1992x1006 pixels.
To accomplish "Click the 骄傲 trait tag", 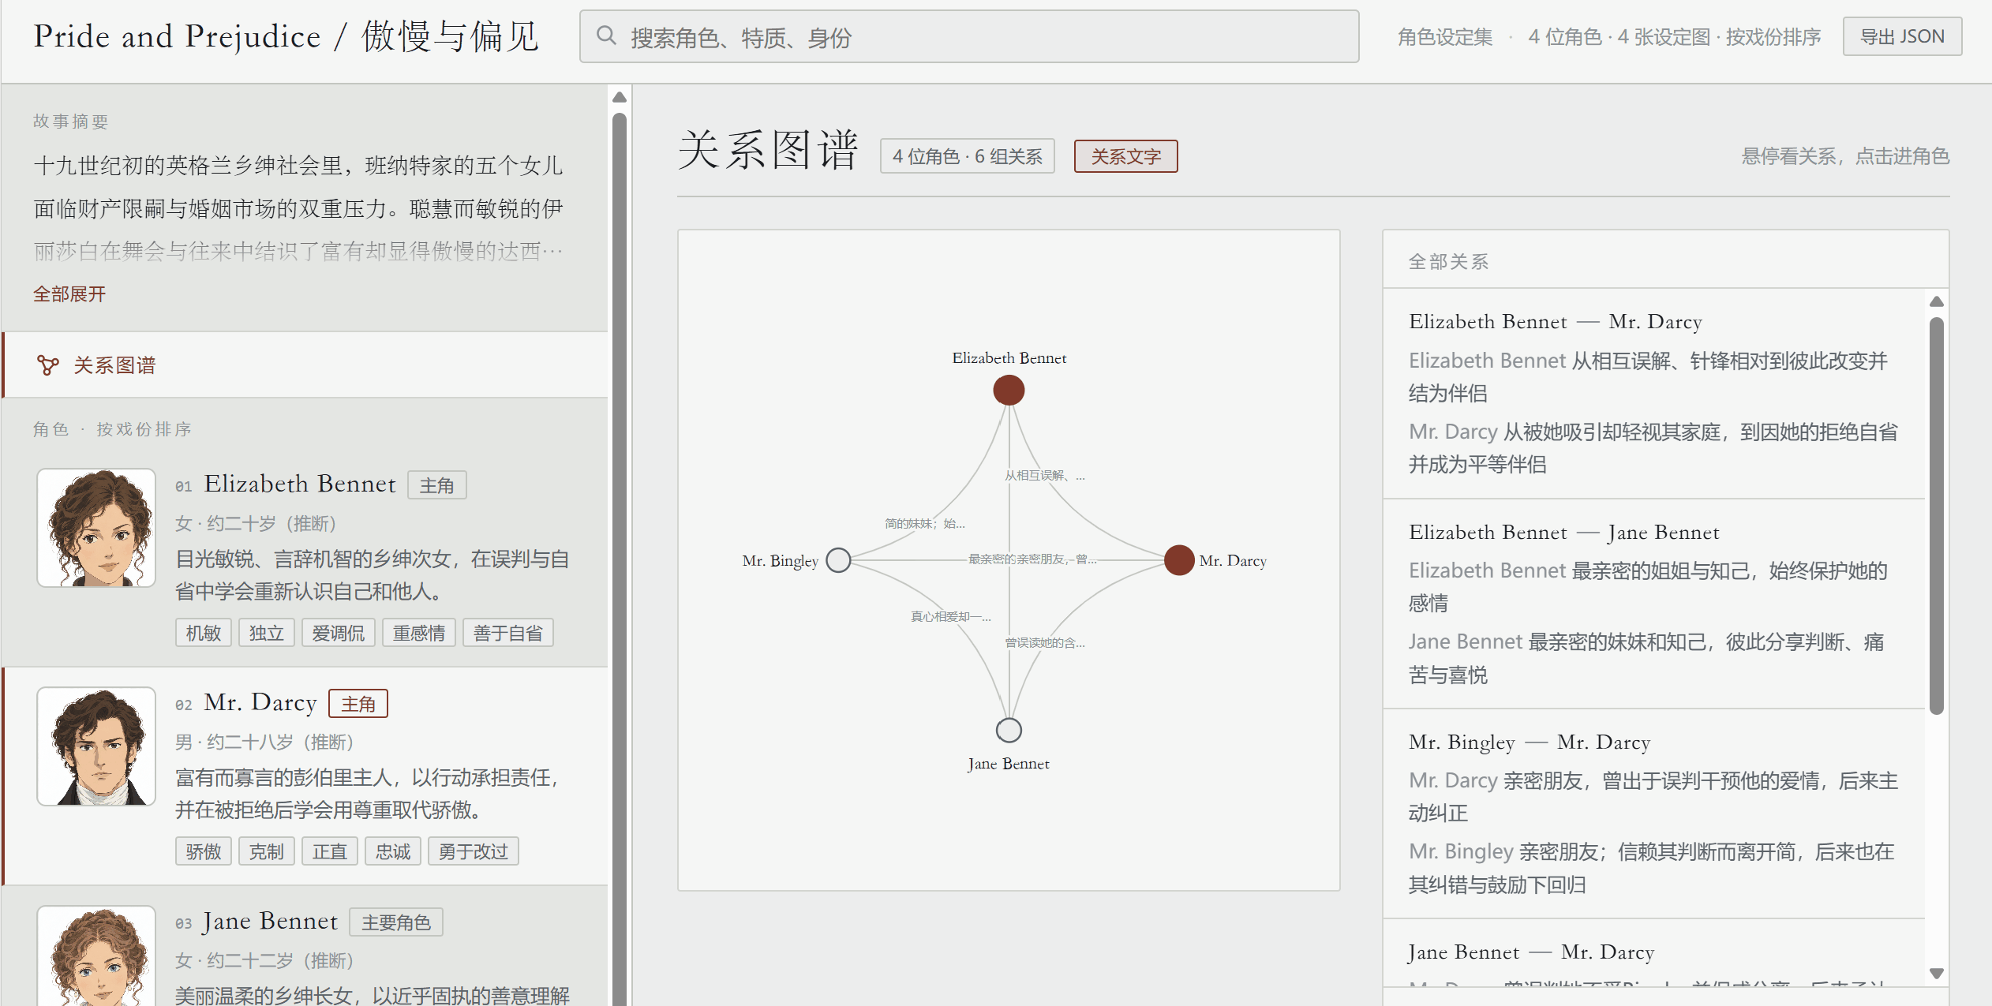I will [x=204, y=851].
